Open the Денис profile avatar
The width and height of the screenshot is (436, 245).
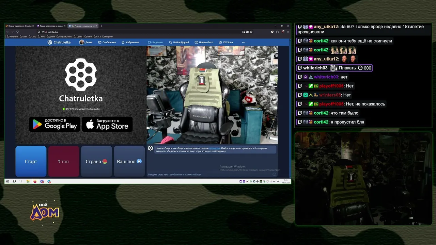pyautogui.click(x=82, y=42)
